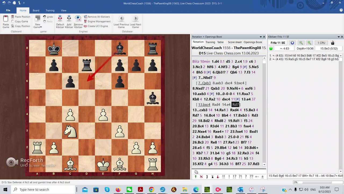Open Microsoft Edge from the taskbar

(195, 189)
